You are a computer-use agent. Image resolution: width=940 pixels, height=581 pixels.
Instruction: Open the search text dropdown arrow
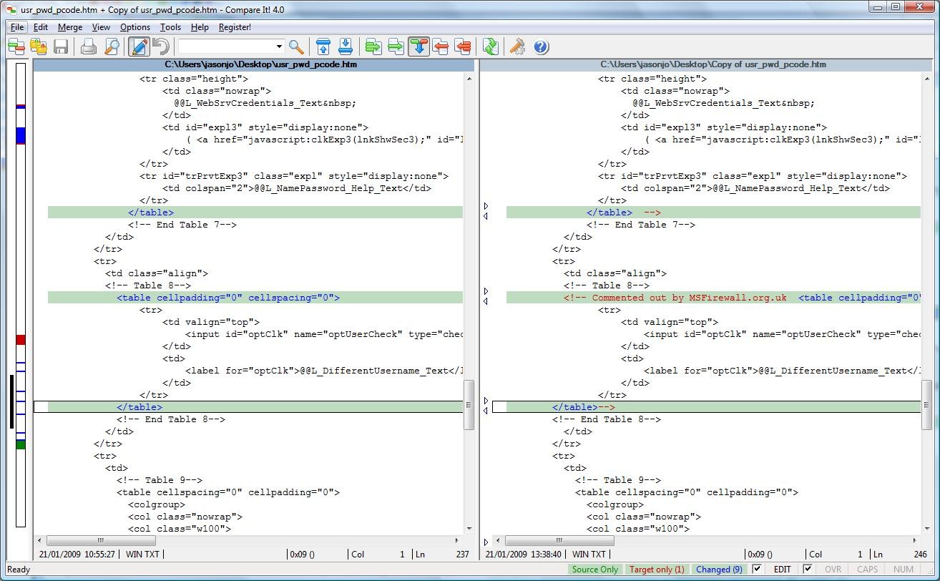pyautogui.click(x=280, y=47)
